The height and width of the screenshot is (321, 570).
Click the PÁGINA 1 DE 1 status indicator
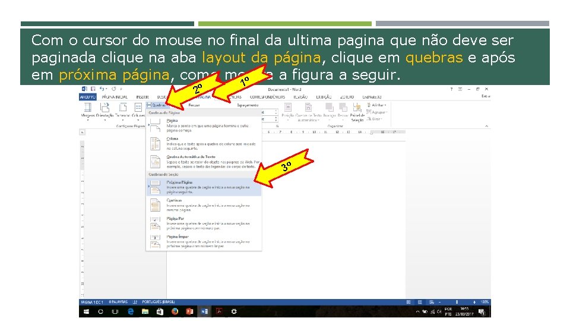click(x=92, y=302)
